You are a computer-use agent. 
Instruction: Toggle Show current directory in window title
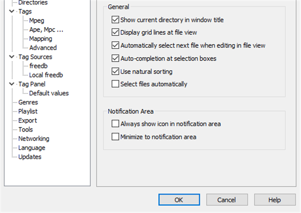click(x=116, y=20)
